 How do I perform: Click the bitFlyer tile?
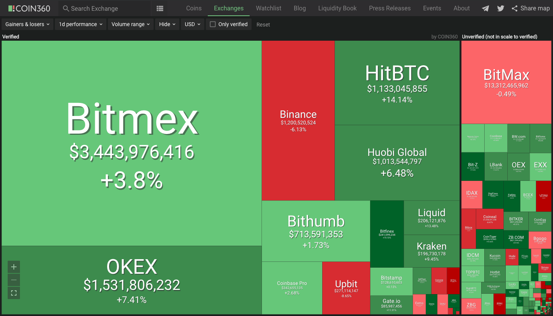pyautogui.click(x=422, y=281)
